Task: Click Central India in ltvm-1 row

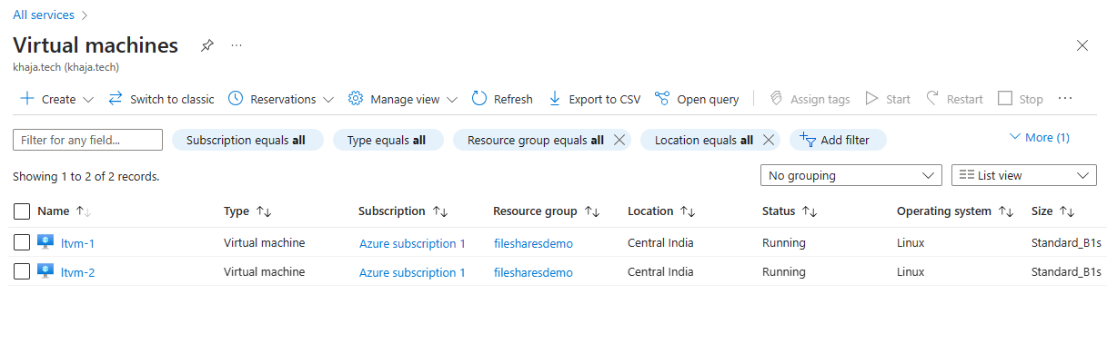Action: coord(661,242)
